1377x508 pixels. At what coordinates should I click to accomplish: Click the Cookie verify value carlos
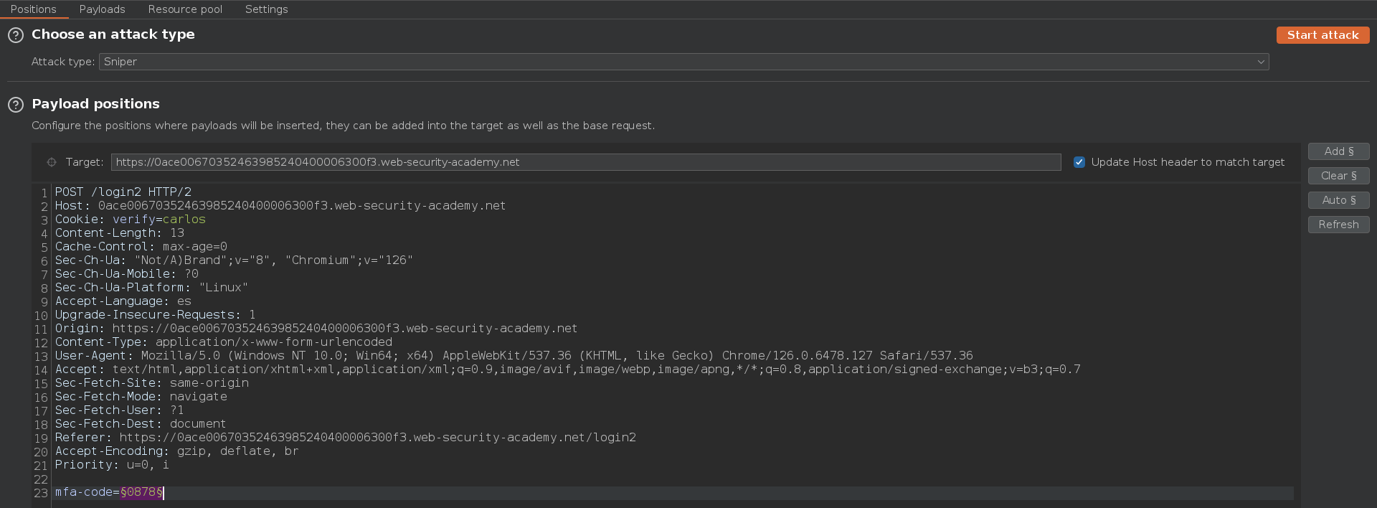click(184, 220)
